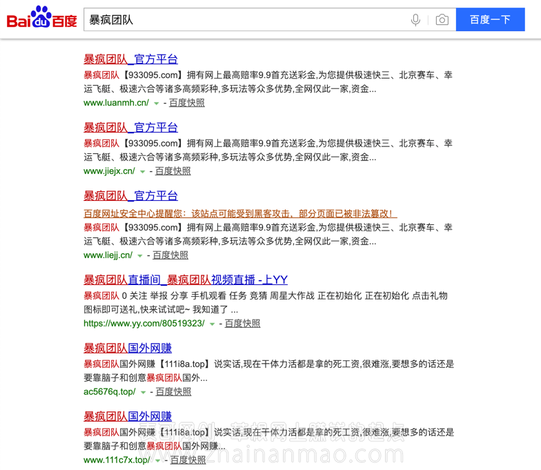541x470 pixels.
Task: Expand the dropdown arrow next to www.luanmh.cn/
Action: (156, 104)
